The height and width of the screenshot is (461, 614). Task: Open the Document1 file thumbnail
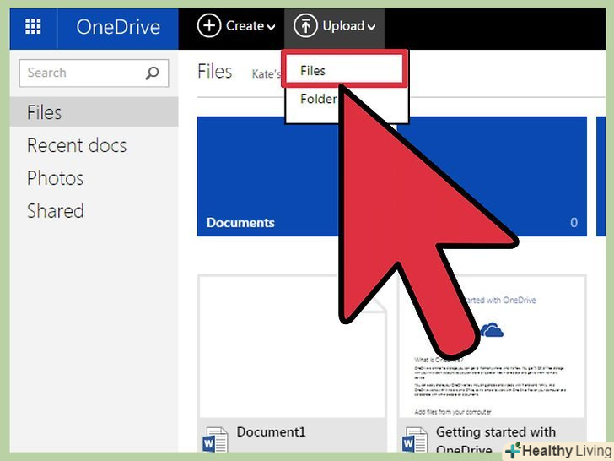(293, 346)
